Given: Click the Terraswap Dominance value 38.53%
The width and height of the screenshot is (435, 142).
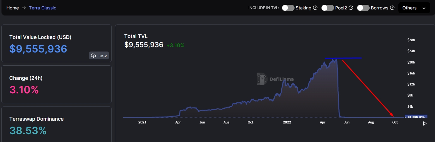Looking at the screenshot, I should pyautogui.click(x=28, y=130).
